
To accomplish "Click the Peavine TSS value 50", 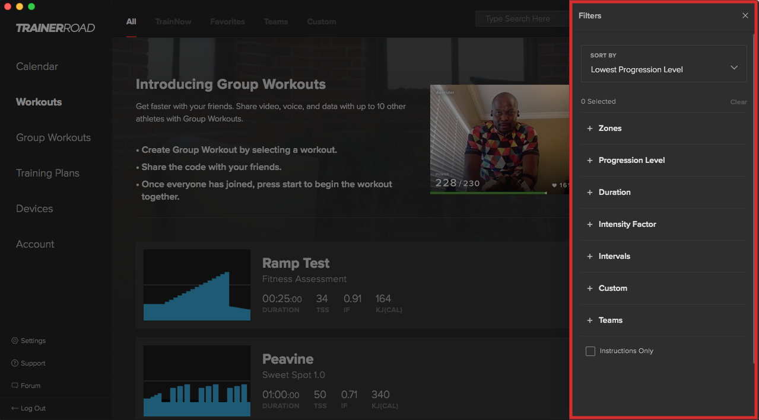I will 320,395.
